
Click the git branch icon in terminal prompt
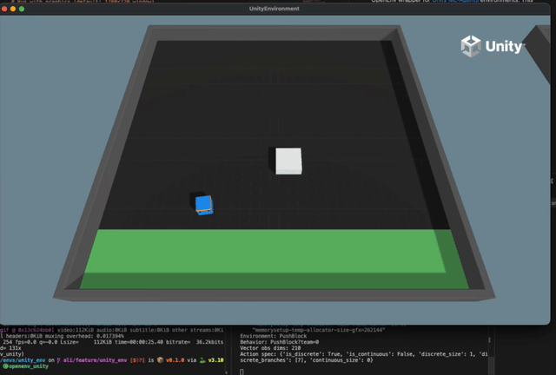pos(58,360)
